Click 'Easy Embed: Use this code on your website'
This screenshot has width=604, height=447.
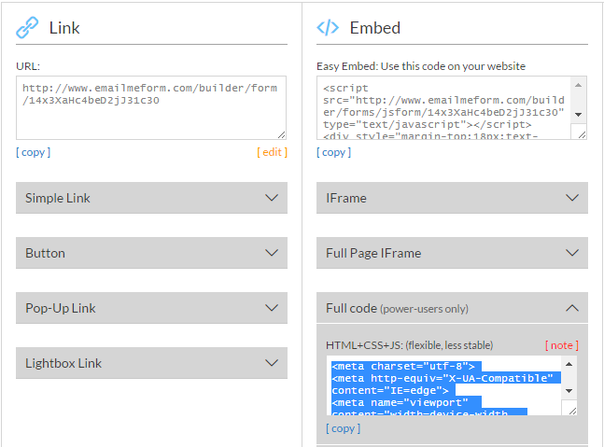421,66
